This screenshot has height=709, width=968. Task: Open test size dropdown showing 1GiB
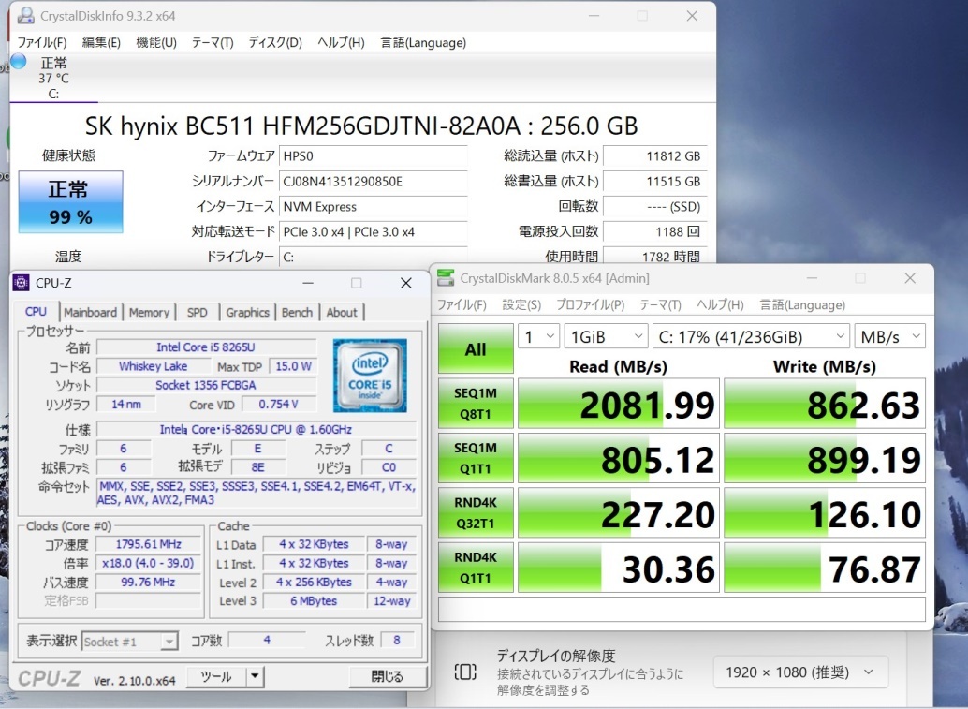(607, 336)
